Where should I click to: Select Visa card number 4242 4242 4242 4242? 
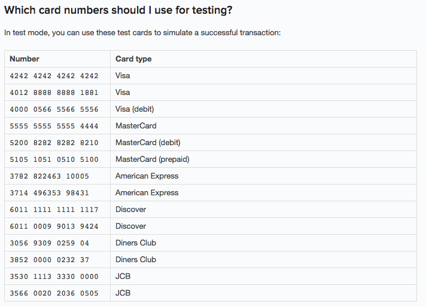[54, 76]
